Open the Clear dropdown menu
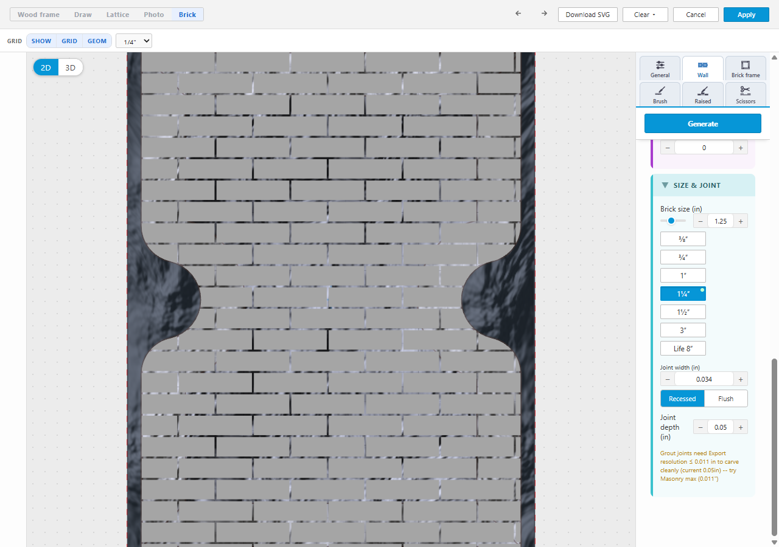This screenshot has height=547, width=779. pyautogui.click(x=645, y=15)
